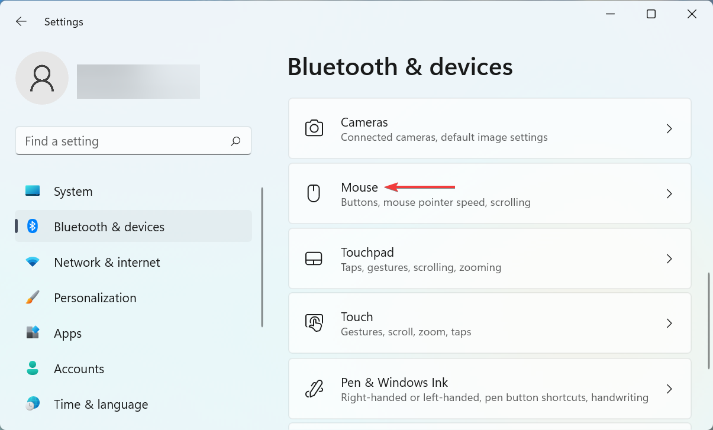Click the search magnifier in Find a setting
713x430 pixels.
[x=235, y=141]
